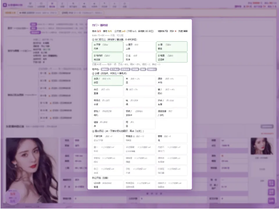Select the outlined active tab in top navigation
Image resolution: width=279 pixels, height=209 pixels.
[52, 5]
